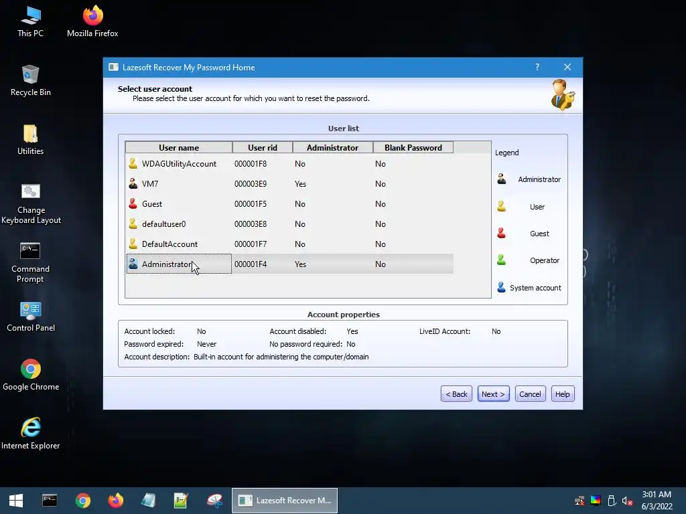Click network icon in system tray
The width and height of the screenshot is (686, 514).
579,501
